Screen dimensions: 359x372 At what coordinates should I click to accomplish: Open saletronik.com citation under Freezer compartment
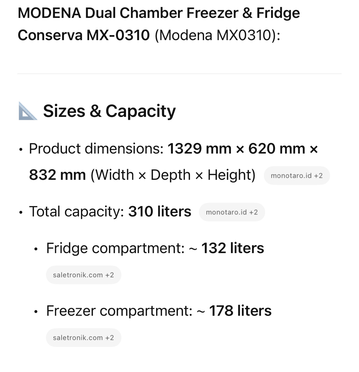(83, 338)
